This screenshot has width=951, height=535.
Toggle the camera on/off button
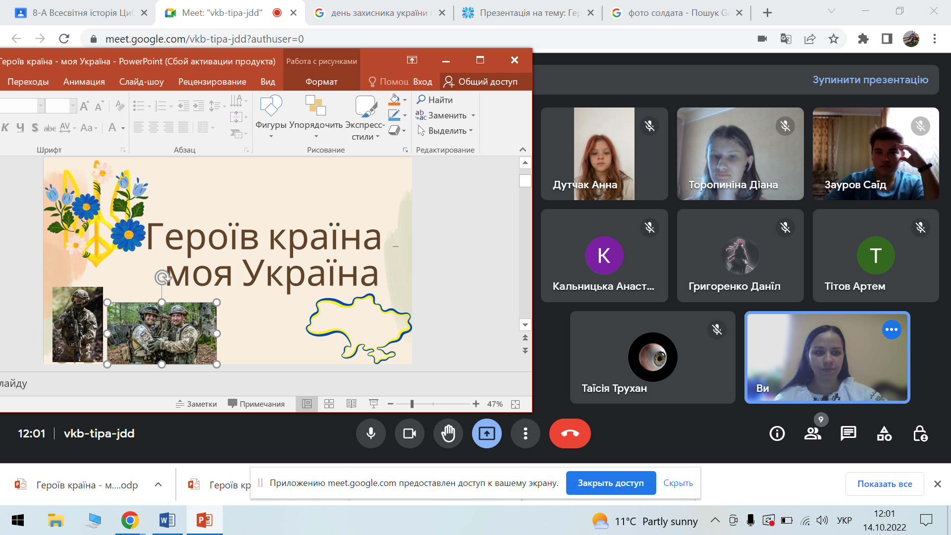coord(409,433)
